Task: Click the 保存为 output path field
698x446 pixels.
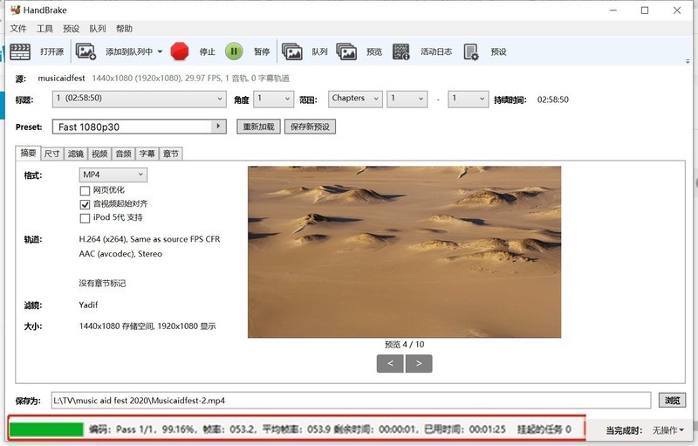Action: coord(351,400)
